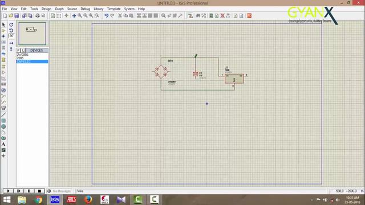365x205 pixels.
Task: Select the 2D Graphics Text tool
Action: pyautogui.click(x=3, y=144)
